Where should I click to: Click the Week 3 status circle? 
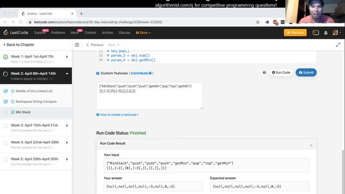[x=5, y=126]
